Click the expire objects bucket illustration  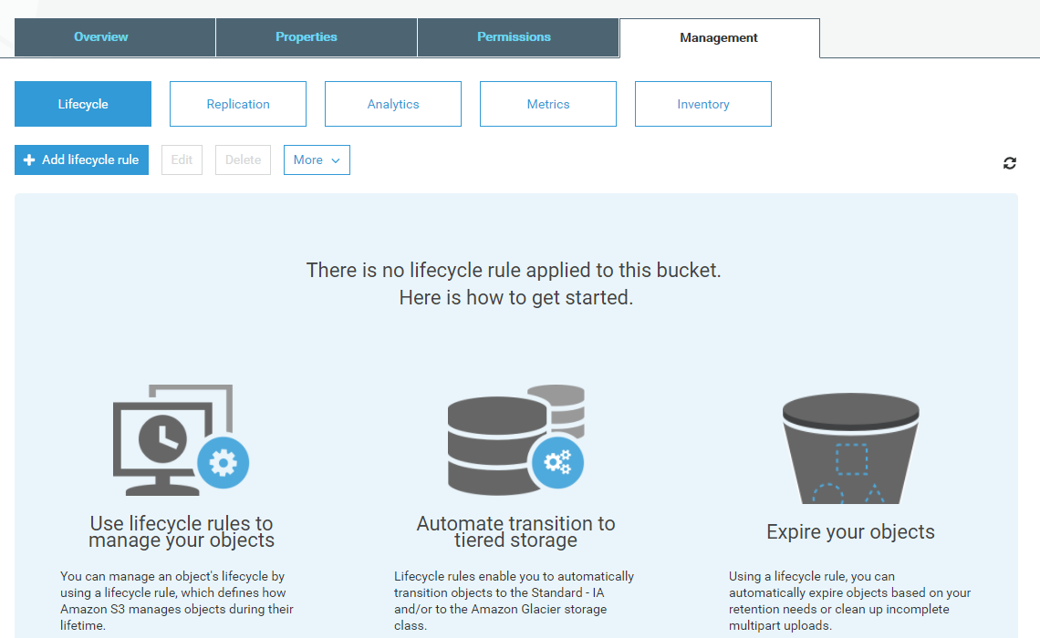pyautogui.click(x=850, y=448)
